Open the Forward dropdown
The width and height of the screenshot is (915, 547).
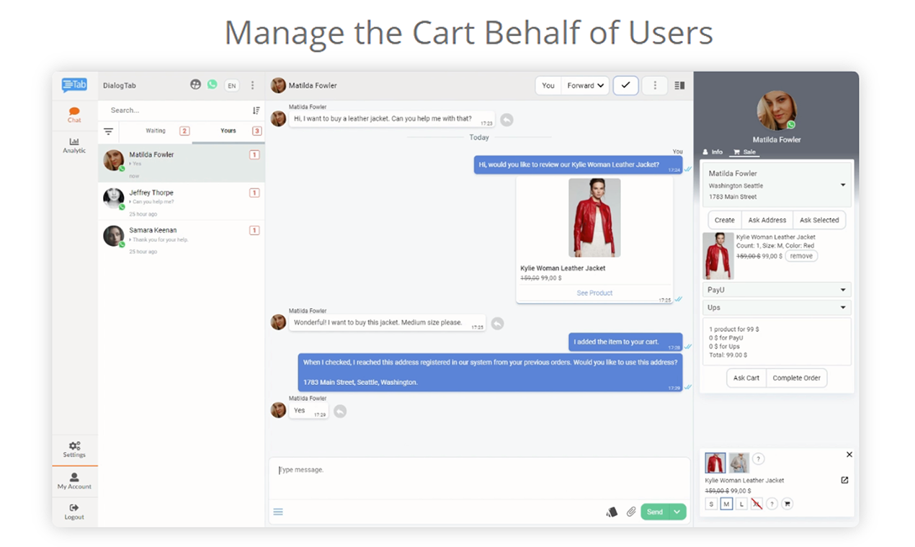(x=585, y=86)
